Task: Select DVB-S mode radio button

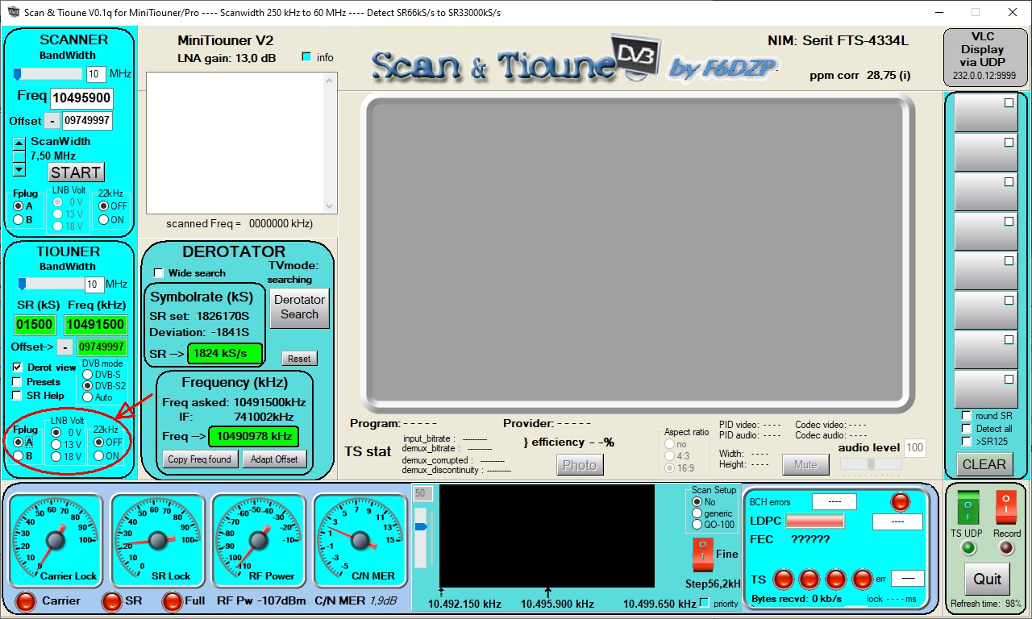Action: pyautogui.click(x=88, y=375)
